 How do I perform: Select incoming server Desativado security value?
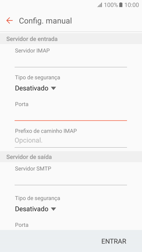32,88
